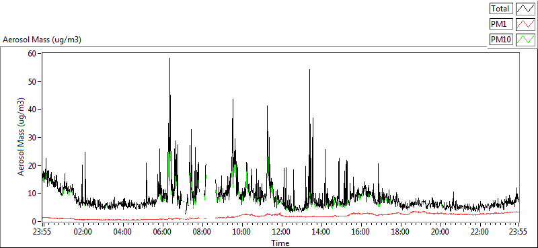Click the 40 y-axis tick label
The height and width of the screenshot is (248, 538).
pos(32,110)
